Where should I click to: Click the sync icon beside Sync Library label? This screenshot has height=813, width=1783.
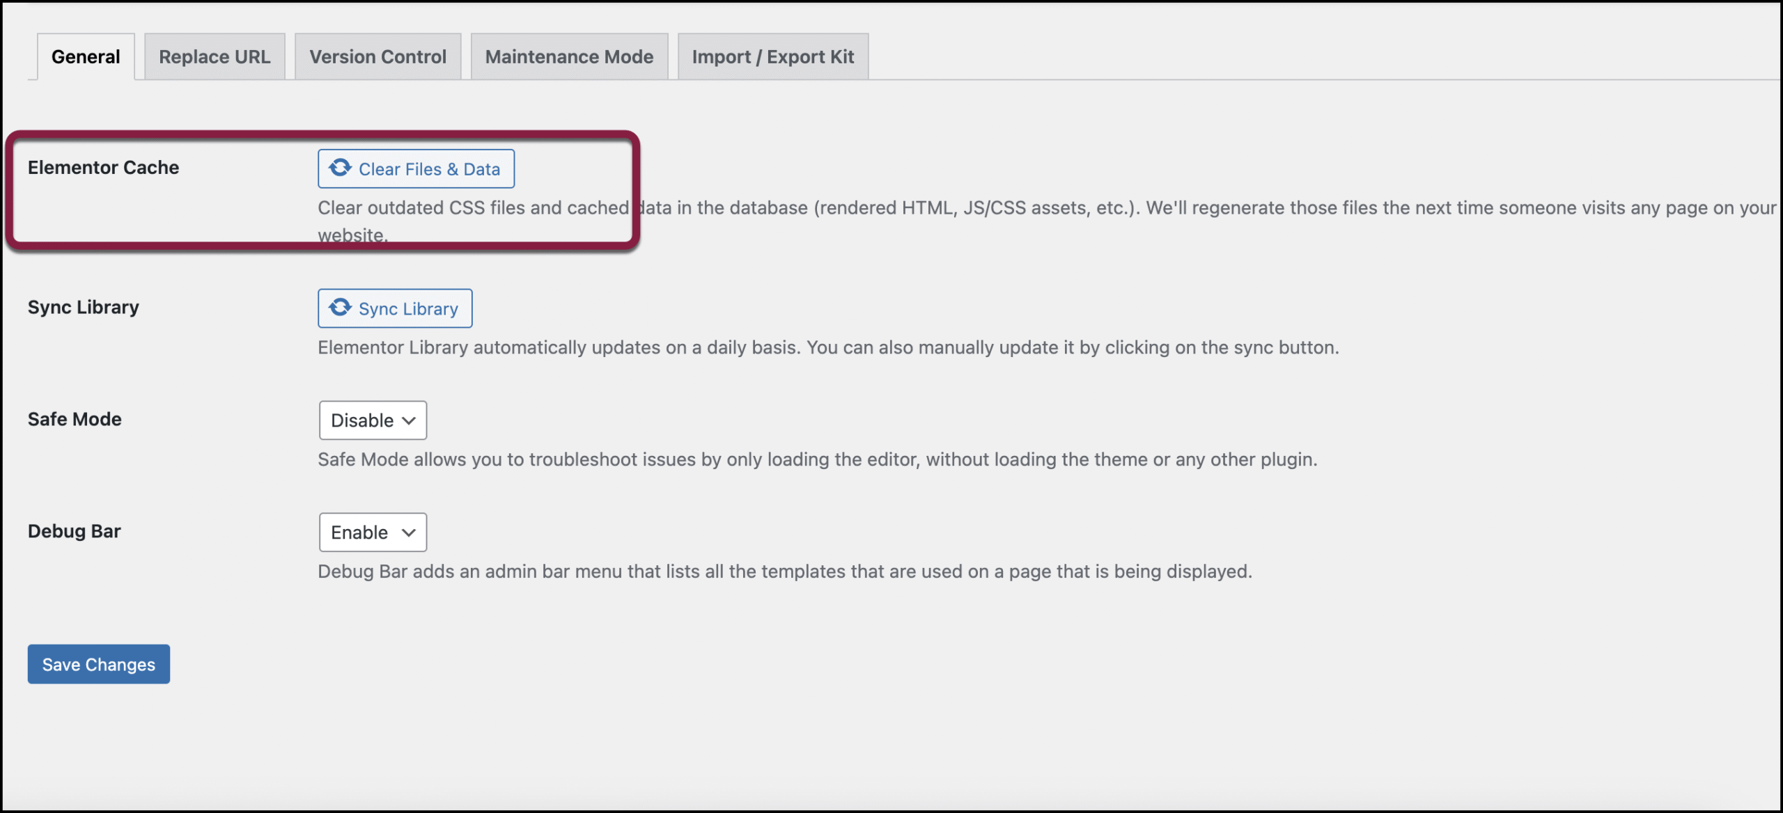coord(341,308)
